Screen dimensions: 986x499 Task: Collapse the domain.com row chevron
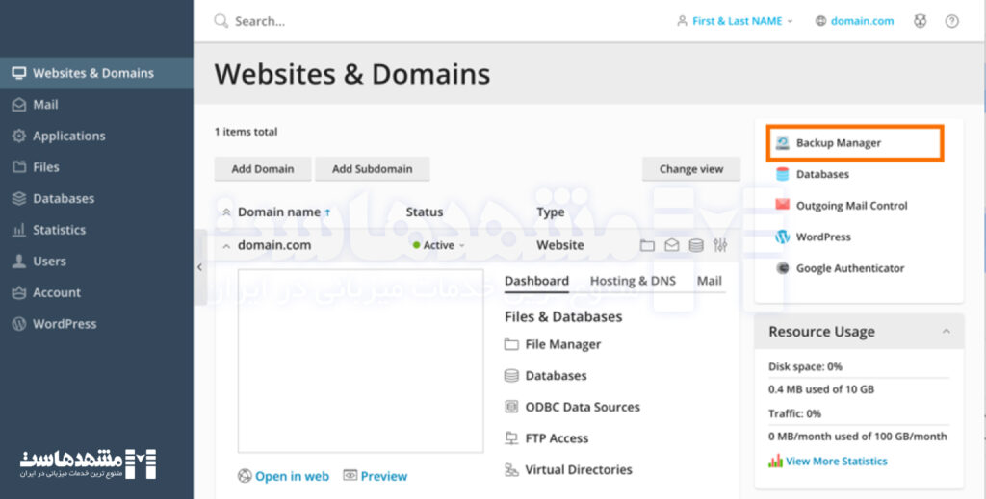pyautogui.click(x=226, y=246)
